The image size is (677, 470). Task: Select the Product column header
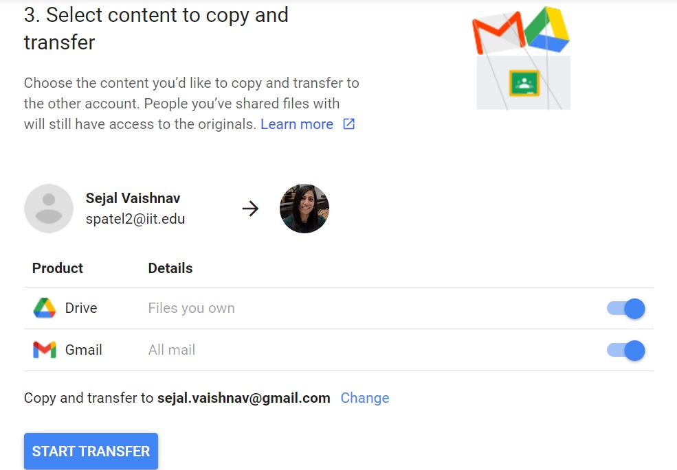pyautogui.click(x=57, y=268)
